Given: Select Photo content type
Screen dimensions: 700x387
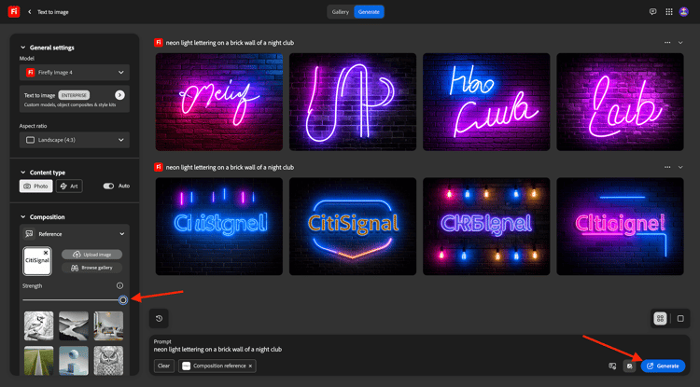Looking at the screenshot, I should [x=36, y=186].
